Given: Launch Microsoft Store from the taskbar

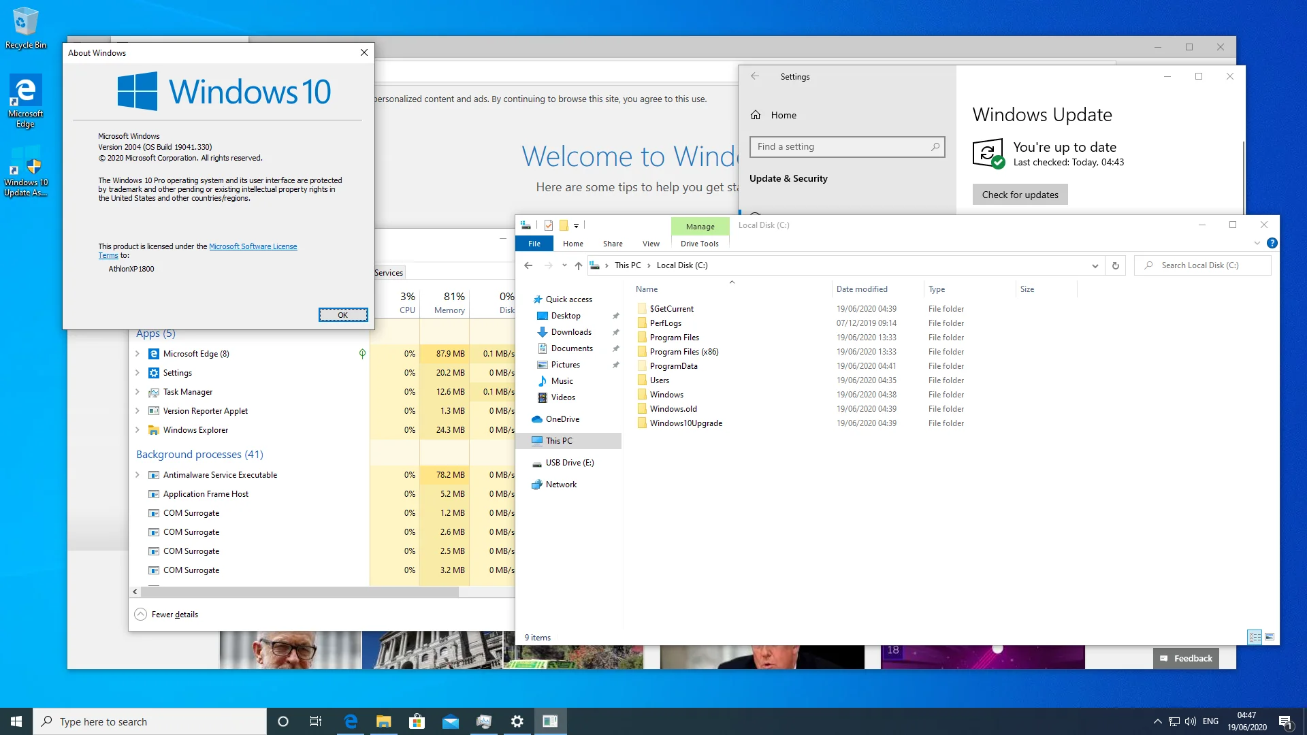Looking at the screenshot, I should point(417,721).
